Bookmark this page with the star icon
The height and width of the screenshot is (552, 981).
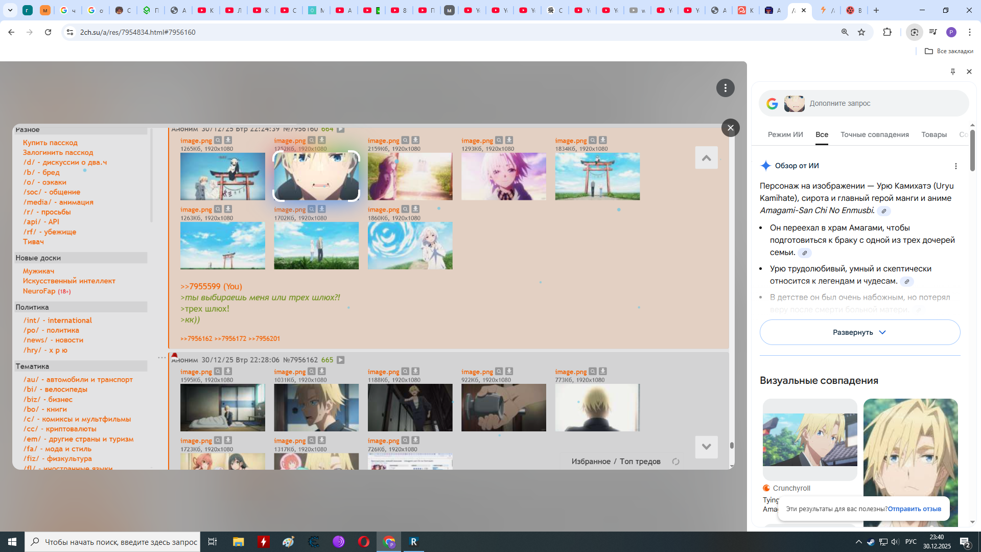(x=861, y=32)
